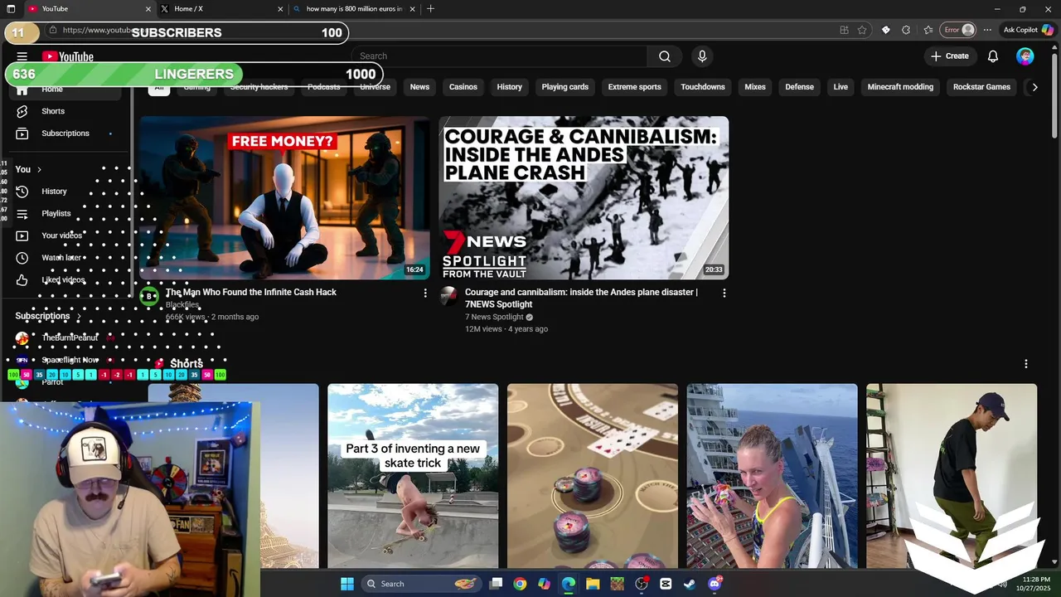Open YouTube notifications bell

tap(993, 56)
